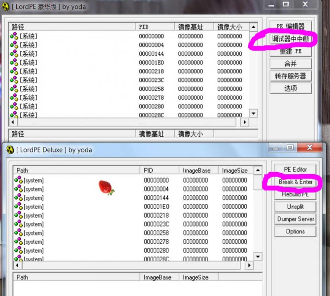Click the process icon for PID 00000000 in Chinese window

[14, 36]
